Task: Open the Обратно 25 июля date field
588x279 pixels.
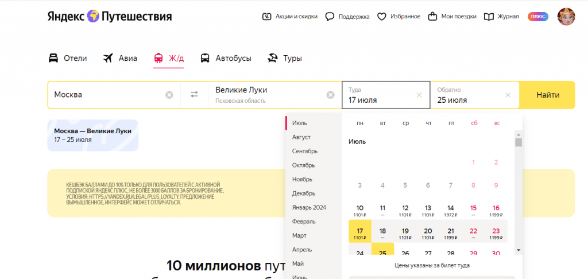Action: [x=474, y=95]
